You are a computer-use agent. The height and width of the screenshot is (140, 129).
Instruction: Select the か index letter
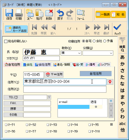[x=122, y=64]
